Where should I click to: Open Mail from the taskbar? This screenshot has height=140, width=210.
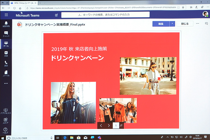(x=86, y=137)
